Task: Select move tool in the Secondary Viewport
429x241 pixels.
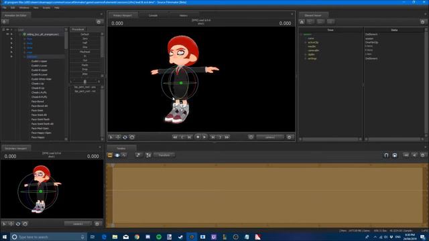Action: point(11,224)
